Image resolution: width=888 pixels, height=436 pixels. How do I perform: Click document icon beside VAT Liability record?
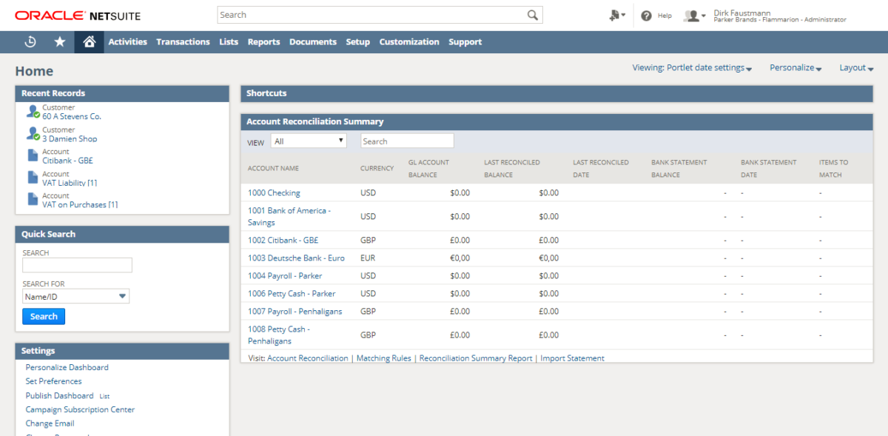pyautogui.click(x=33, y=178)
